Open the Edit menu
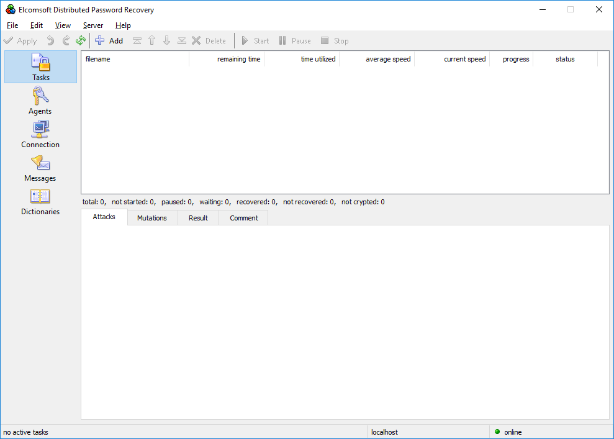The height and width of the screenshot is (439, 614). coord(37,25)
